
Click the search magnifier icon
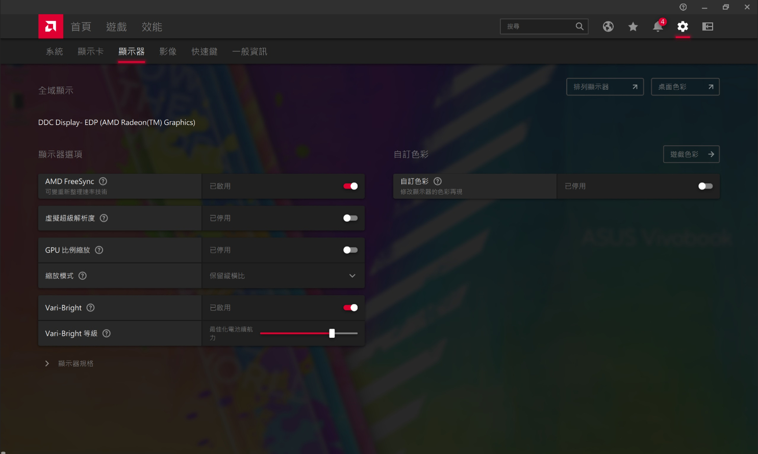point(579,26)
